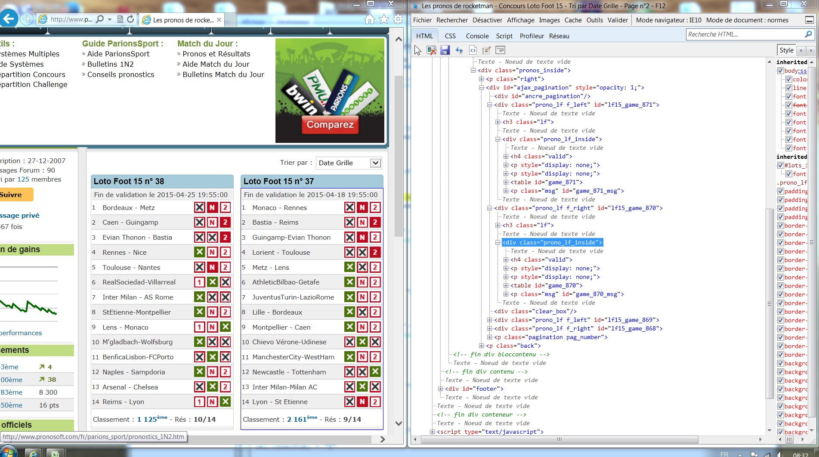Click the 125 membres link
This screenshot has height=457, width=819.
click(39, 179)
